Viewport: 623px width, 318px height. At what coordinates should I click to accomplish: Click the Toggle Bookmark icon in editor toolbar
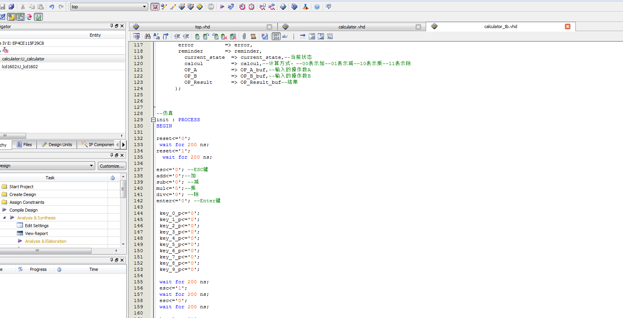(197, 36)
